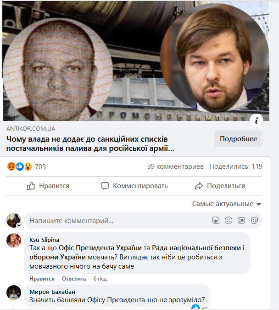Click the wow reaction emoji icon

(28, 166)
